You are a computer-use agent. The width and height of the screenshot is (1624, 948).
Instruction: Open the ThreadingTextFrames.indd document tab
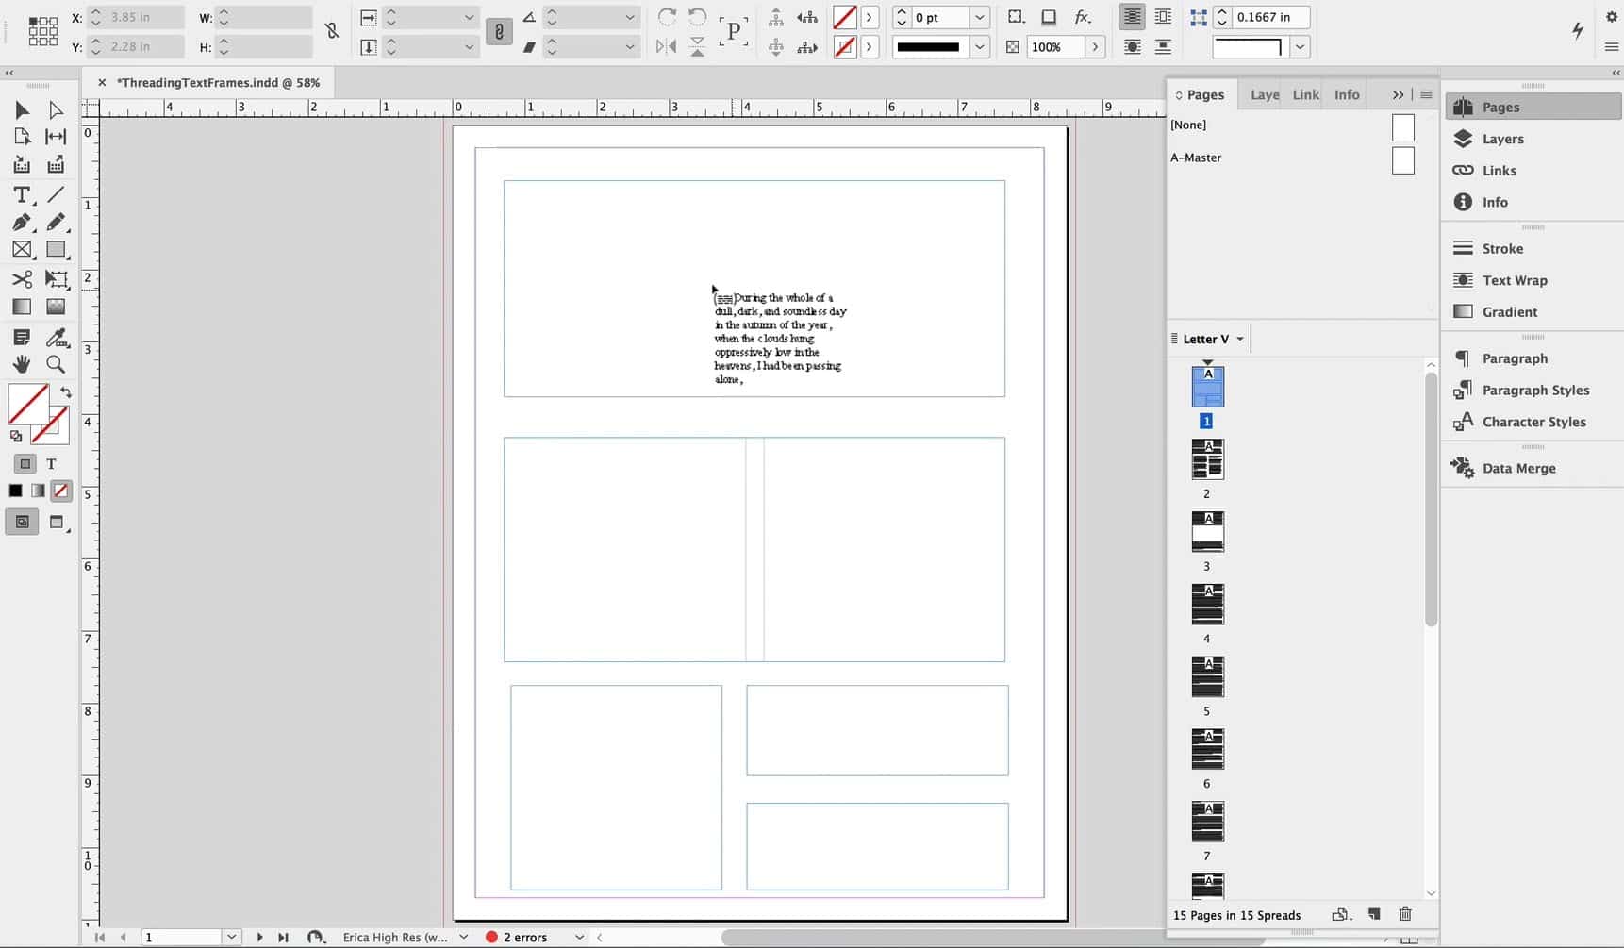click(x=218, y=82)
